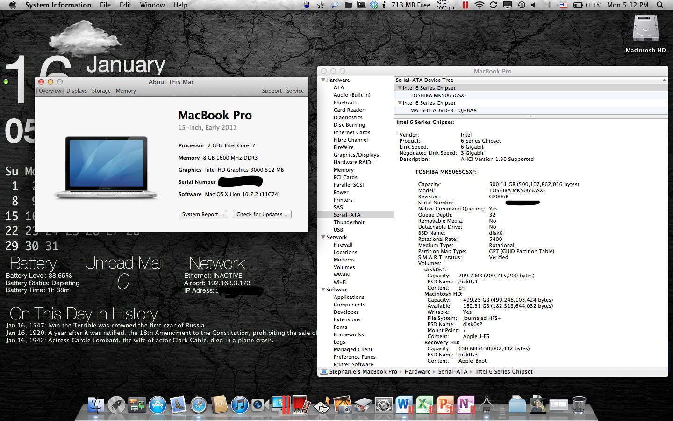Select Bluetooth in the Hardware sidebar
Image resolution: width=673 pixels, height=421 pixels.
pyautogui.click(x=345, y=102)
